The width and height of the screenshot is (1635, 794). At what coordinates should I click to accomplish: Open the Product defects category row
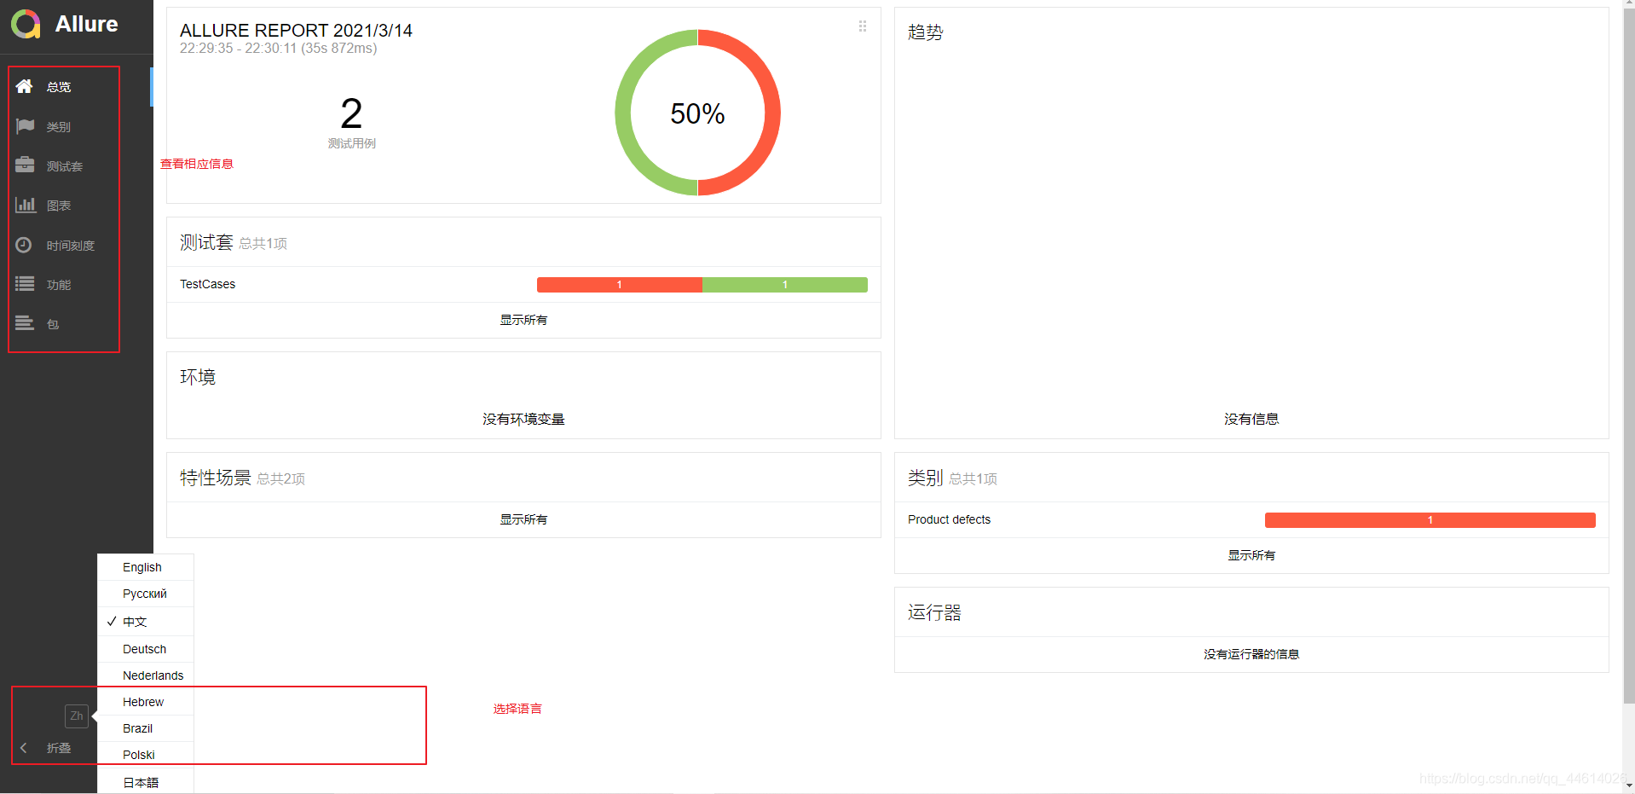click(x=1251, y=519)
